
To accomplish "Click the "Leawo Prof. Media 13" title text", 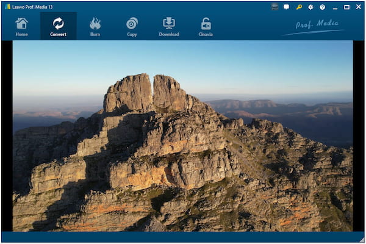I will coord(35,7).
